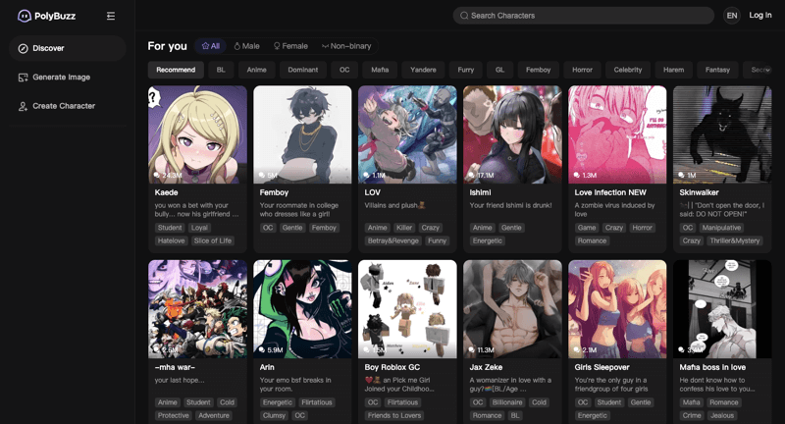Click the Generate Image icon
This screenshot has height=424, width=785.
24,78
